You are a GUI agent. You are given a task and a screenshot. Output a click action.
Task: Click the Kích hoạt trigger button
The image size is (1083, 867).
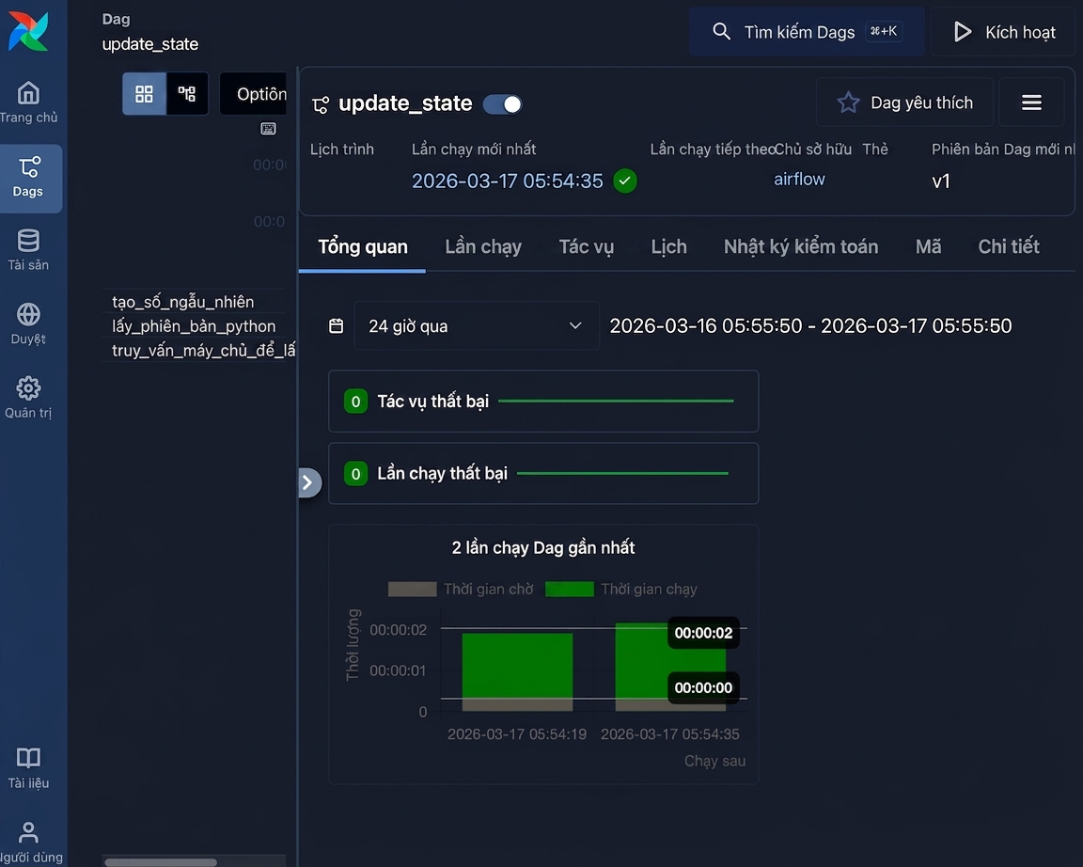[1004, 32]
